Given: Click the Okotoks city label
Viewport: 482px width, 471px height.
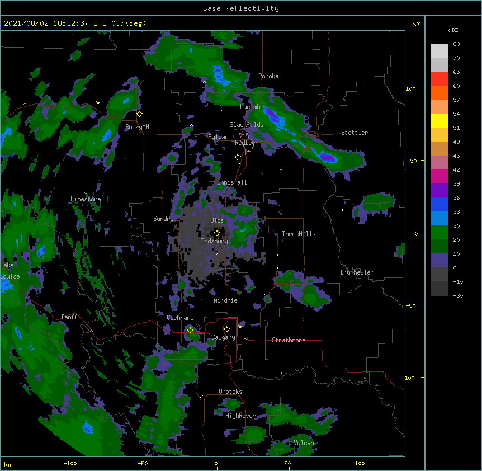Looking at the screenshot, I should 230,392.
